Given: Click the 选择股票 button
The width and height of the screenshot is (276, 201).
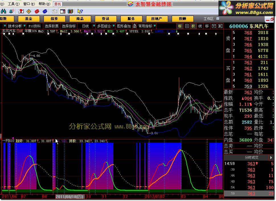Looking at the screenshot, I should click(51, 26).
